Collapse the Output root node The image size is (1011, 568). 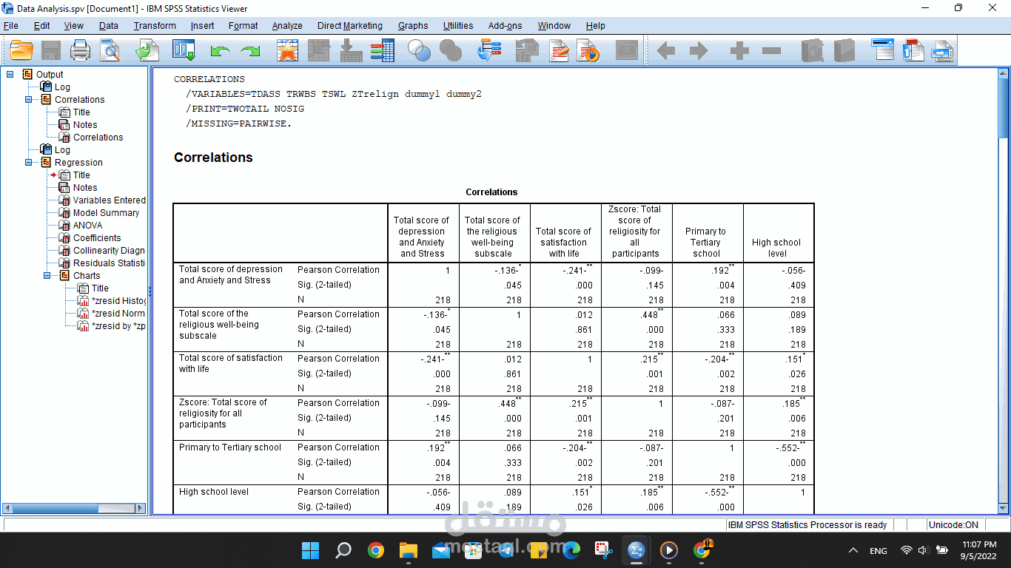[x=10, y=74]
